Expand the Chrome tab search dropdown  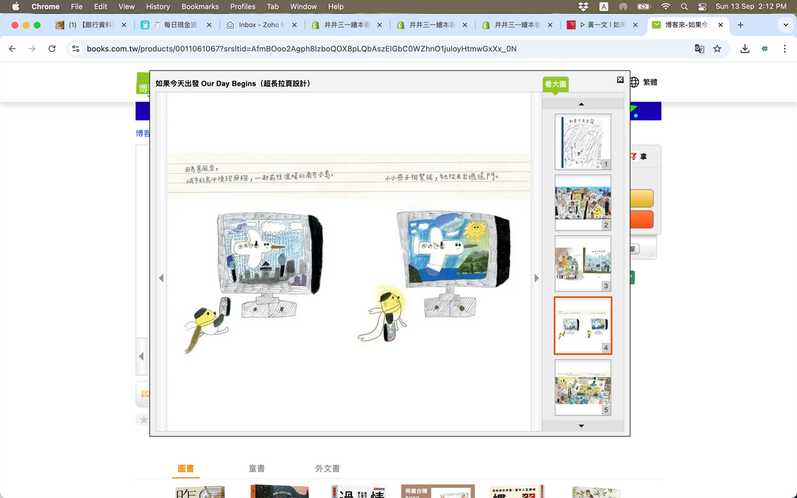[786, 25]
